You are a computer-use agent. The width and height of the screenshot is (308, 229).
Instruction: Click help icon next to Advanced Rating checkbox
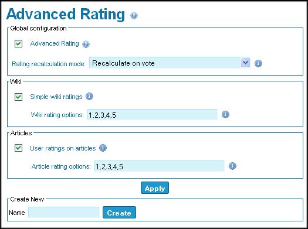tap(86, 44)
